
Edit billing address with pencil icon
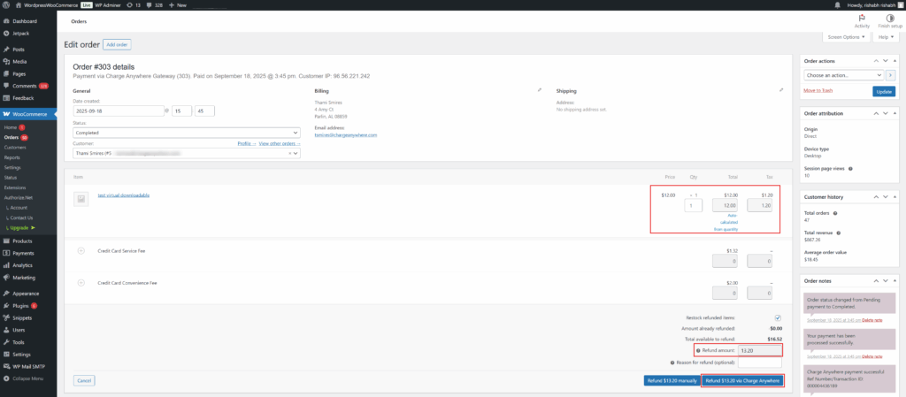(x=540, y=89)
